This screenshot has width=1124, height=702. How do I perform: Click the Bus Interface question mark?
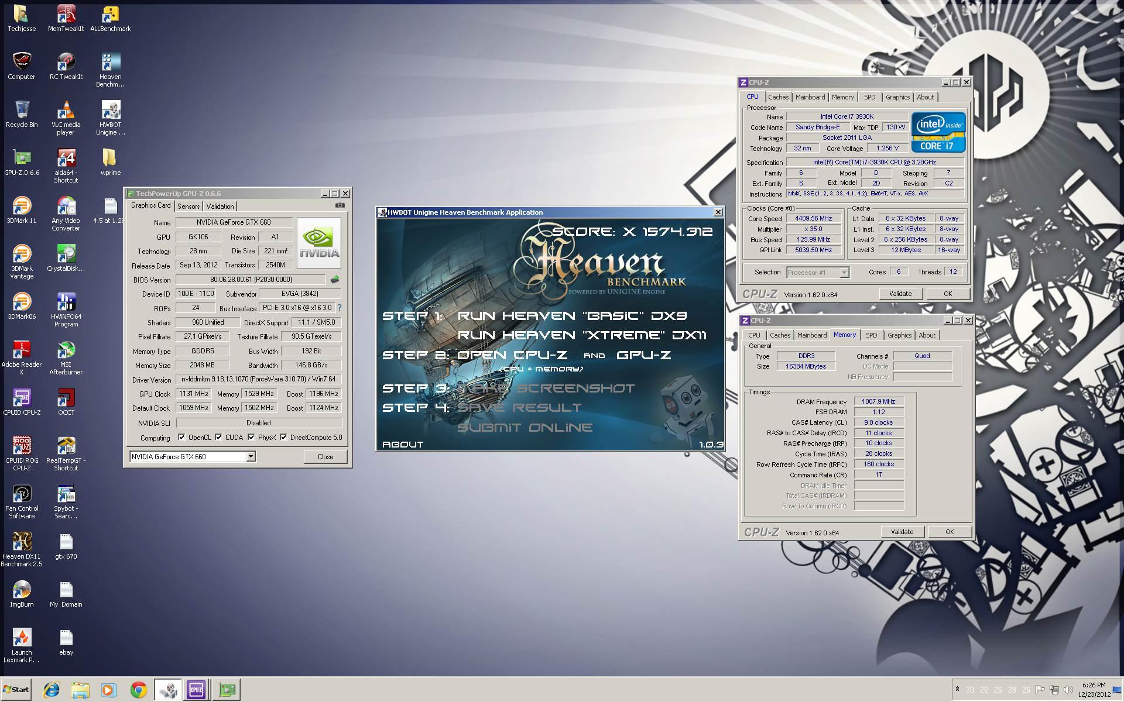(x=340, y=308)
